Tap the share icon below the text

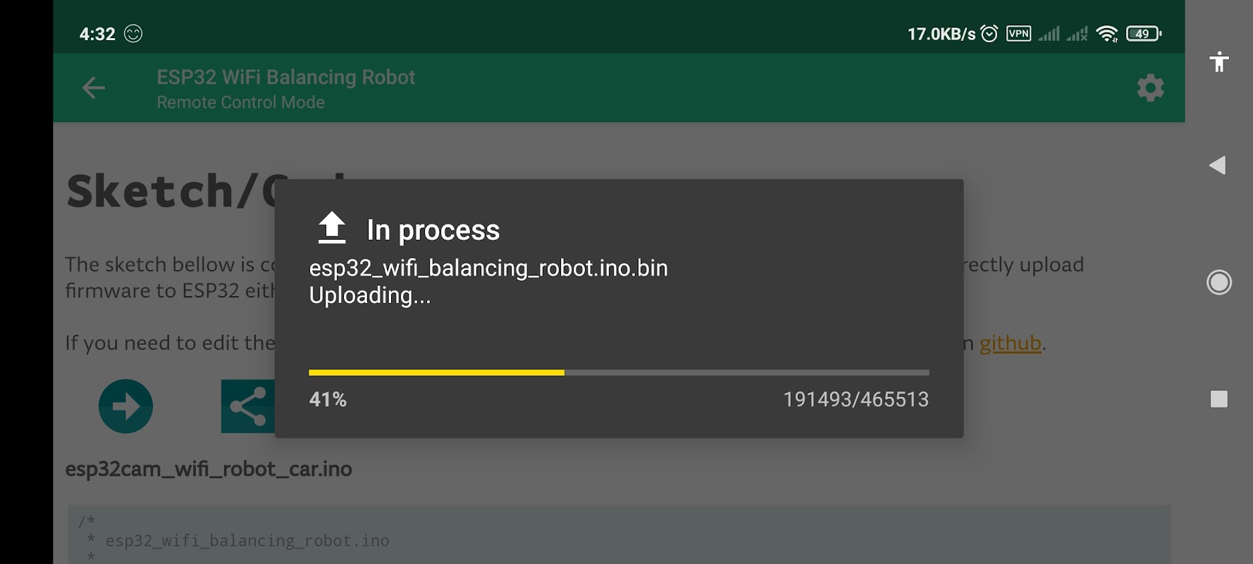tap(247, 406)
